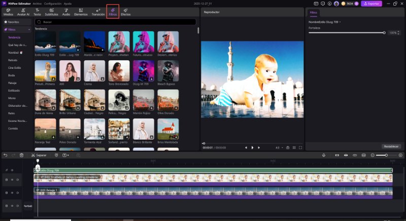This screenshot has width=406, height=221.
Task: Click the Portada cover button
Action: pyautogui.click(x=28, y=206)
